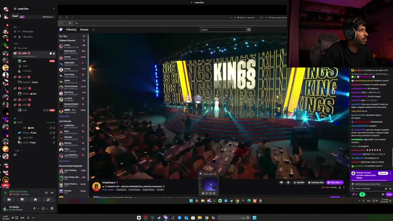Open the chat emote picker icon

coord(390,189)
